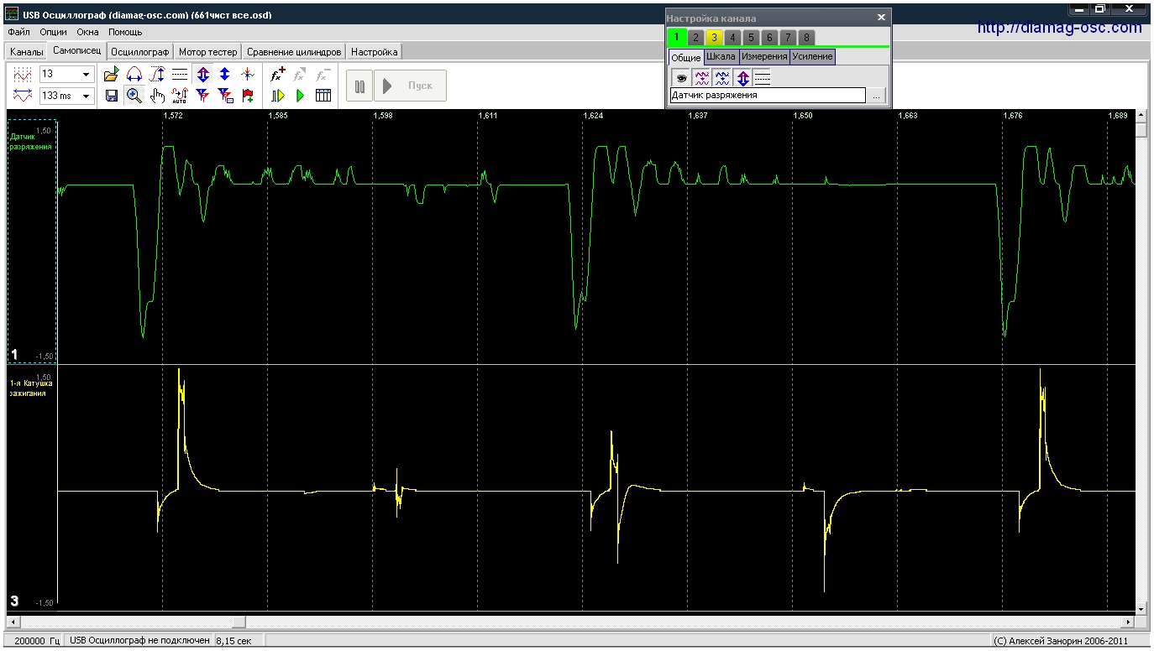Image resolution: width=1154 pixels, height=651 pixels.
Task: Add a marker with red flag icon
Action: click(x=248, y=96)
